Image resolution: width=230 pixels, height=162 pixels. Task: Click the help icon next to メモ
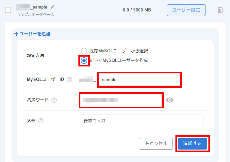[x=41, y=121]
